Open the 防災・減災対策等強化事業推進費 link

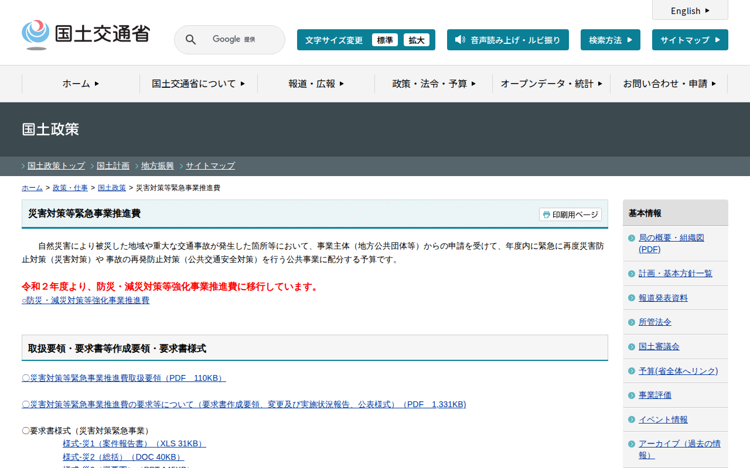[88, 300]
